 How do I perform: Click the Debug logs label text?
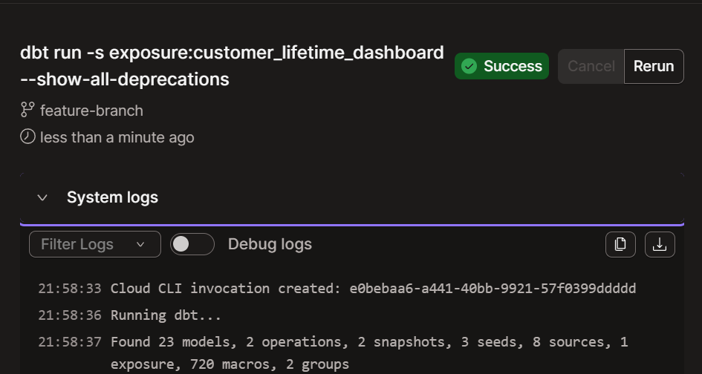tap(270, 244)
